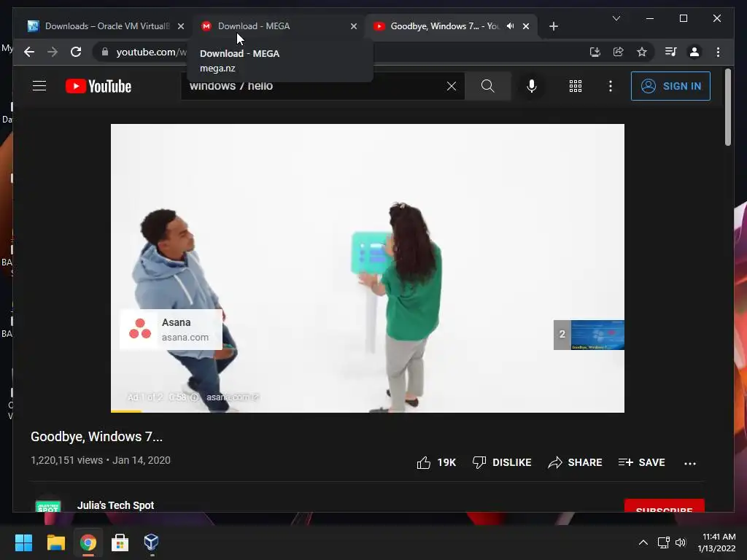Close the YouTube tab
Image resolution: width=747 pixels, height=560 pixels.
[x=526, y=26]
